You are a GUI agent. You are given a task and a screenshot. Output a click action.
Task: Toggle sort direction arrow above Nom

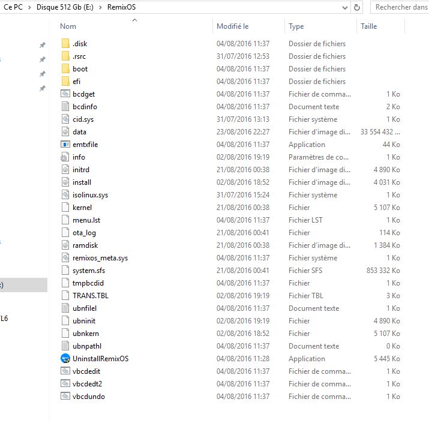pos(134,20)
